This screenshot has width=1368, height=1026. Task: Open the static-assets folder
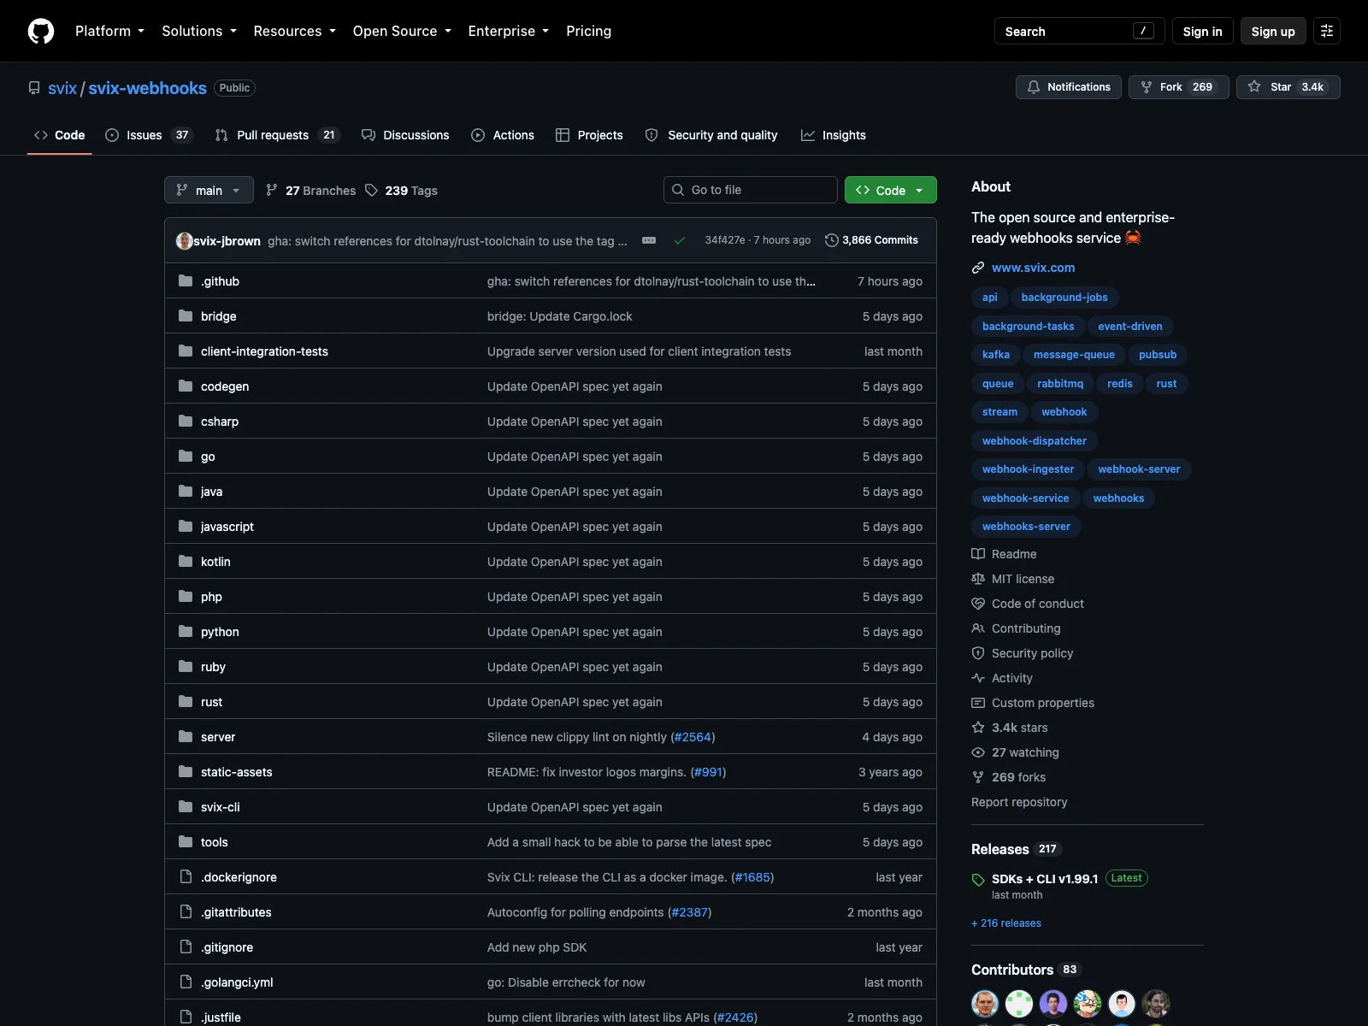[x=237, y=772]
